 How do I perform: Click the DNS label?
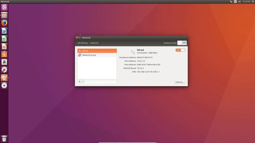pos(134,71)
